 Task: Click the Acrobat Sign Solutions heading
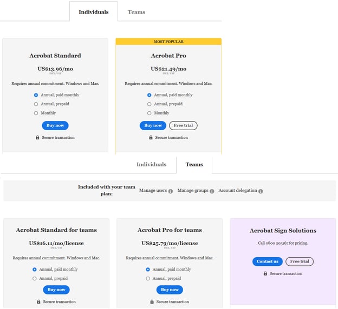point(283,231)
